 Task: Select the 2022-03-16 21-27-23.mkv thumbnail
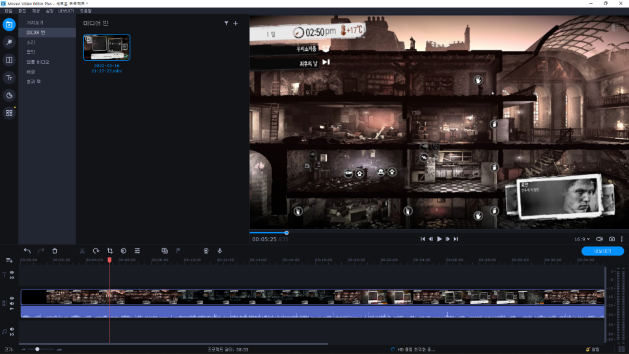[x=107, y=48]
